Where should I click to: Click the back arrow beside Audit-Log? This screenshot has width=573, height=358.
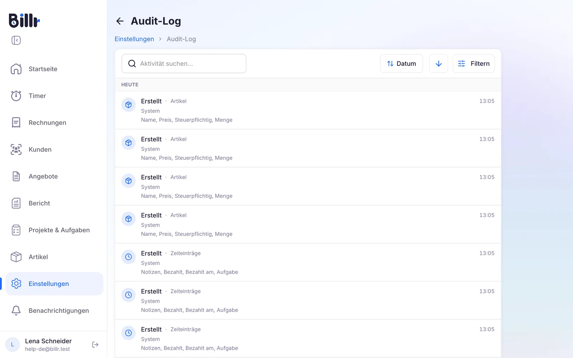[120, 21]
